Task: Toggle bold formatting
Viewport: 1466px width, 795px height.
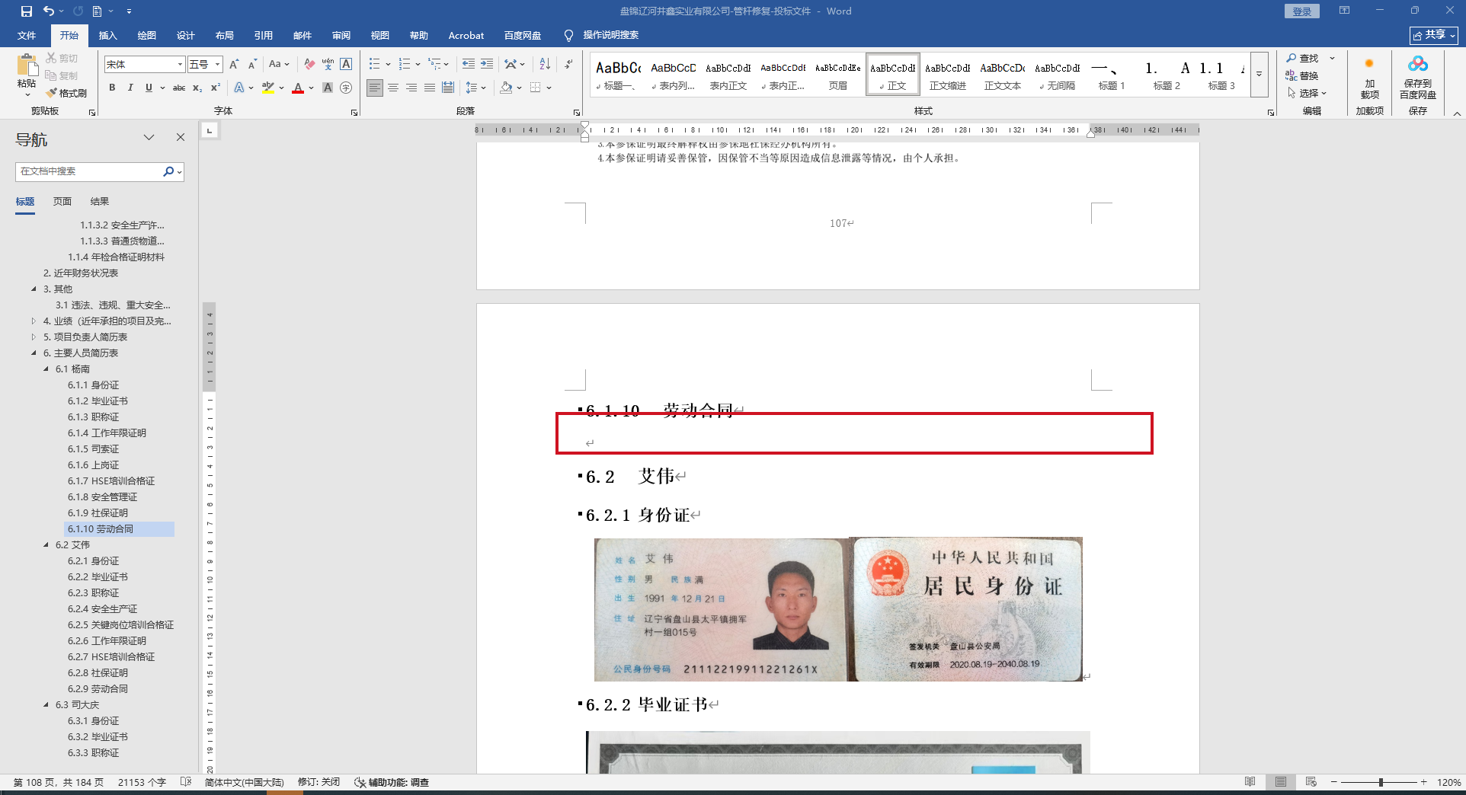Action: tap(112, 88)
